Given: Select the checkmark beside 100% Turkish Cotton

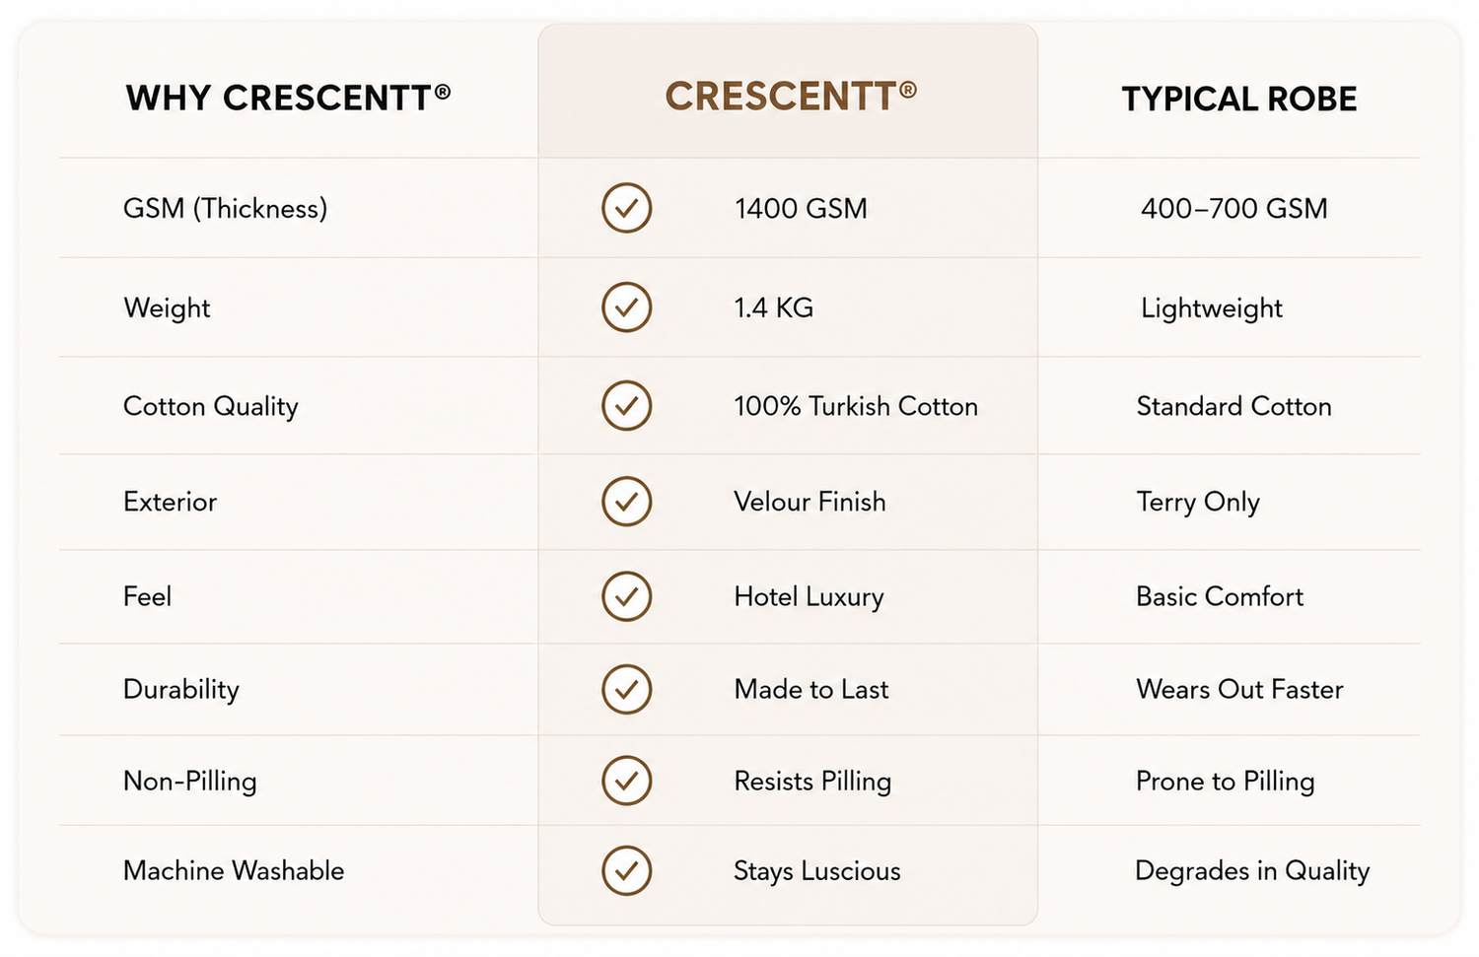Looking at the screenshot, I should 627,405.
